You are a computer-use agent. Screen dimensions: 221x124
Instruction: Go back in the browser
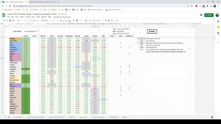(2, 6)
